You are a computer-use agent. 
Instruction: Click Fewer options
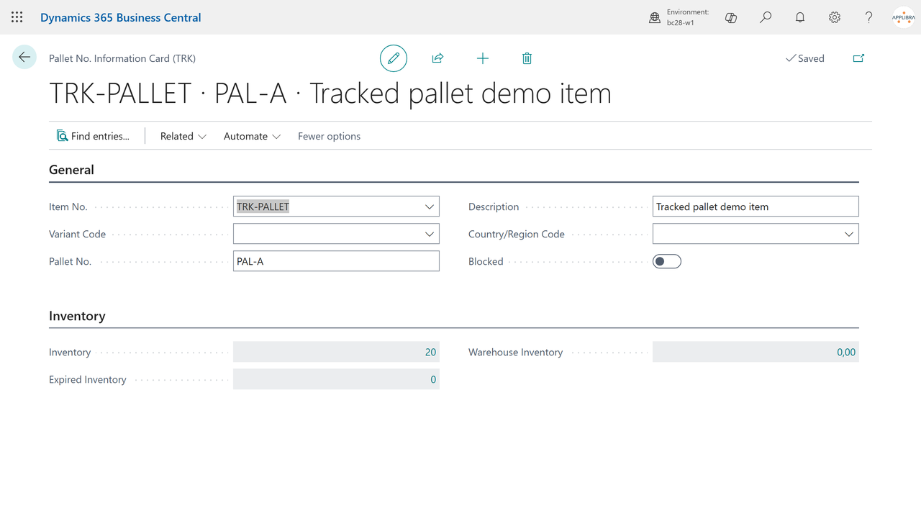(x=329, y=136)
